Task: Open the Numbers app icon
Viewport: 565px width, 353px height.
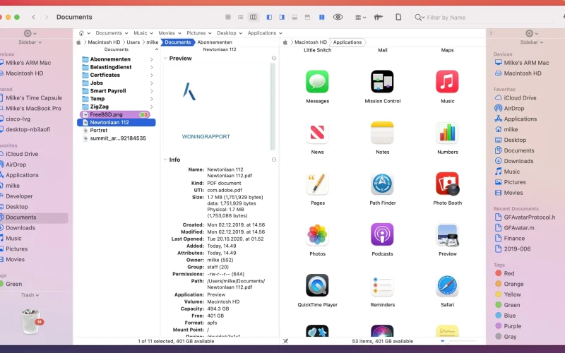Action: point(447,133)
